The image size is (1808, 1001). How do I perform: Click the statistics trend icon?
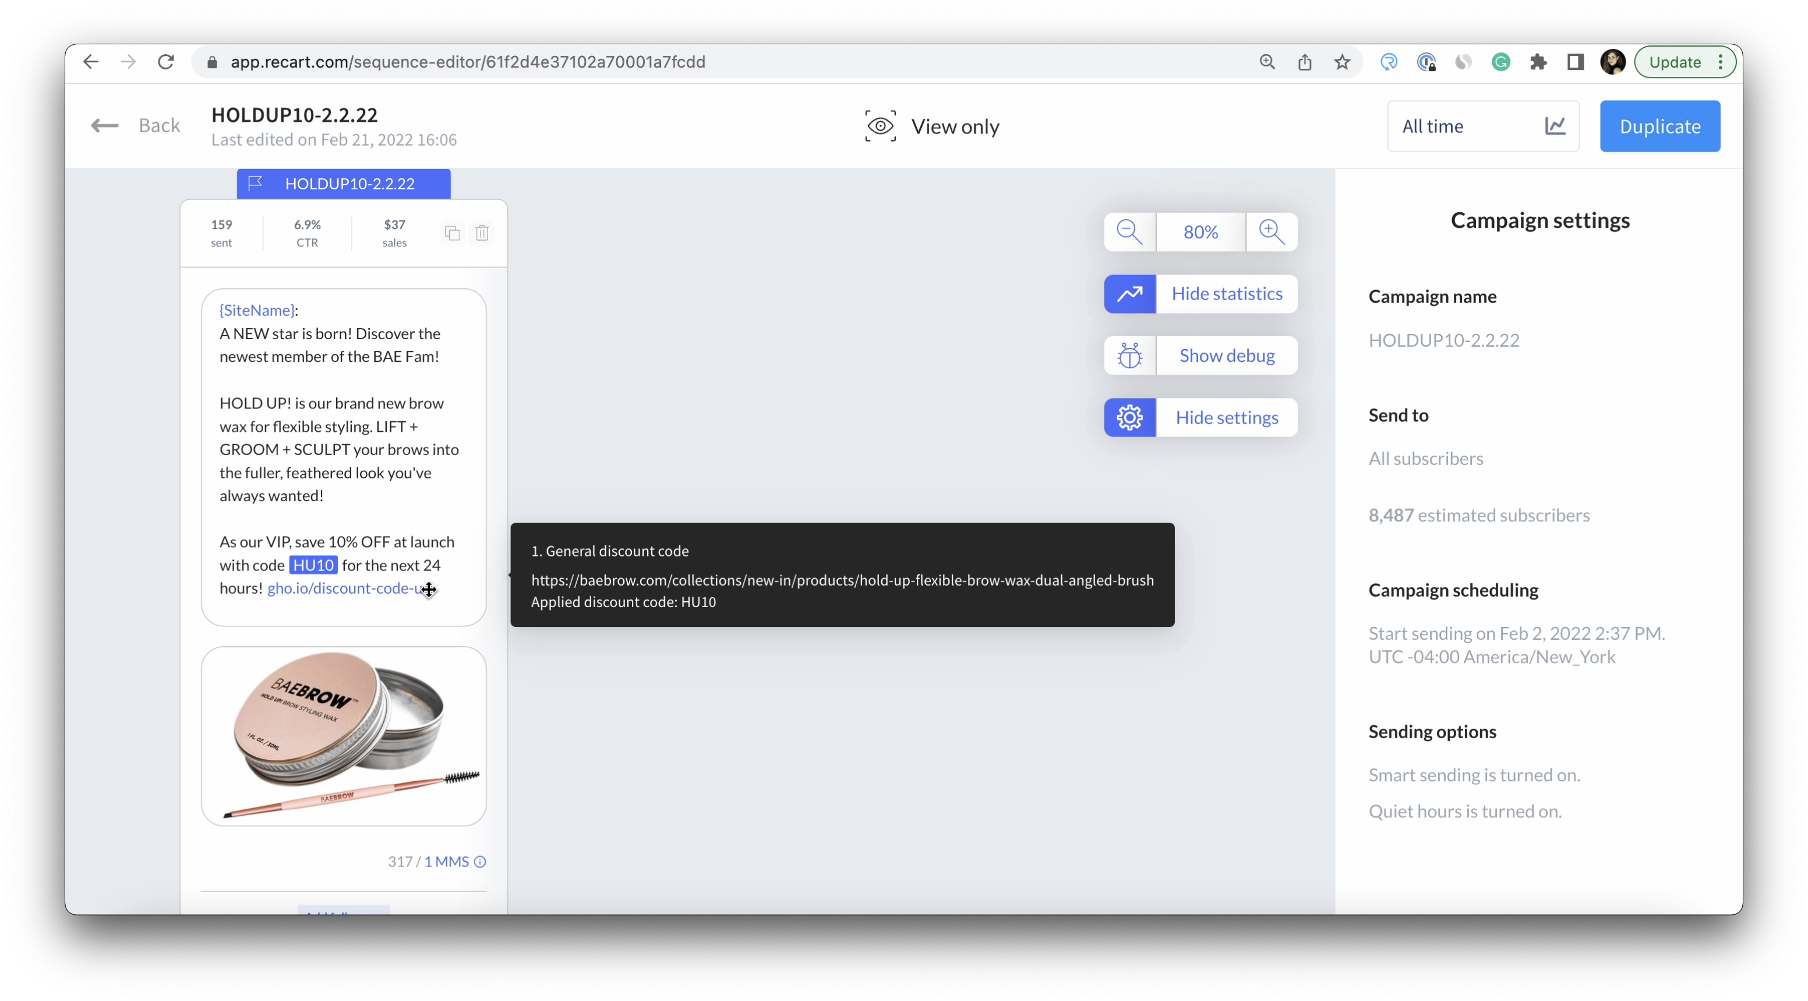[x=1130, y=294]
